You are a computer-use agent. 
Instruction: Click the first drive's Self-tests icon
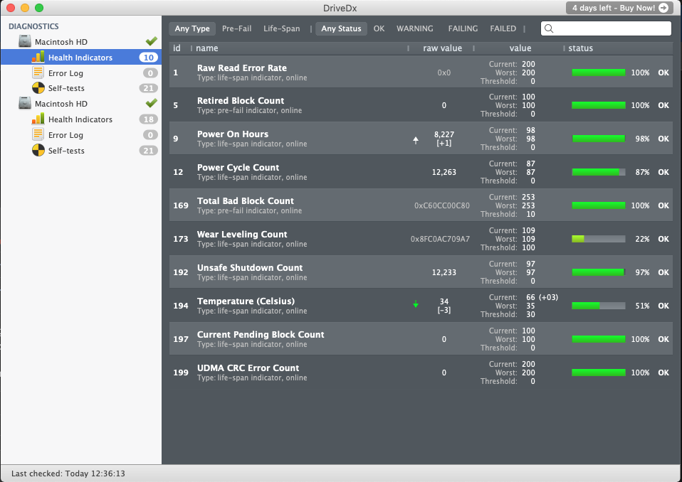(38, 88)
